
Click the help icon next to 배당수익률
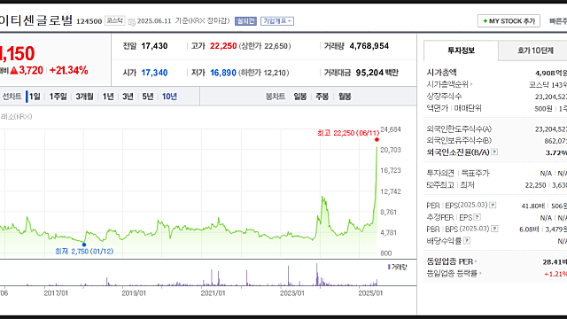467,240
